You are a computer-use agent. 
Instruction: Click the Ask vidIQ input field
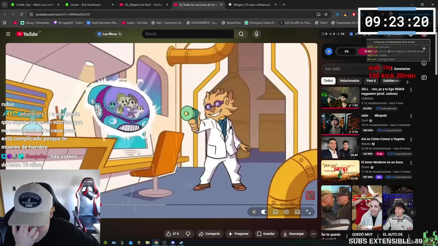(352, 69)
